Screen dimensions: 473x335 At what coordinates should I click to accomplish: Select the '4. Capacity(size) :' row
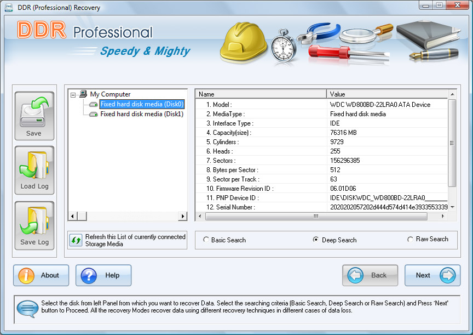[321, 133]
